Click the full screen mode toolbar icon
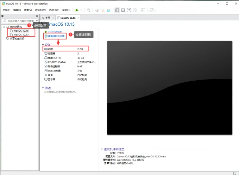 coord(129,10)
